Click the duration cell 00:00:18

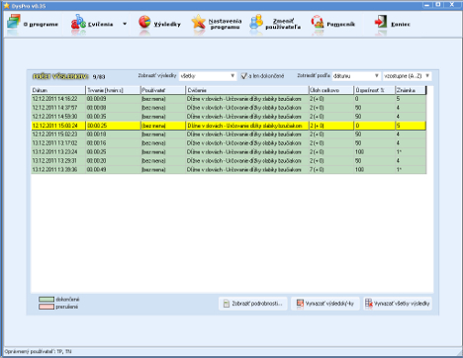[x=113, y=134]
